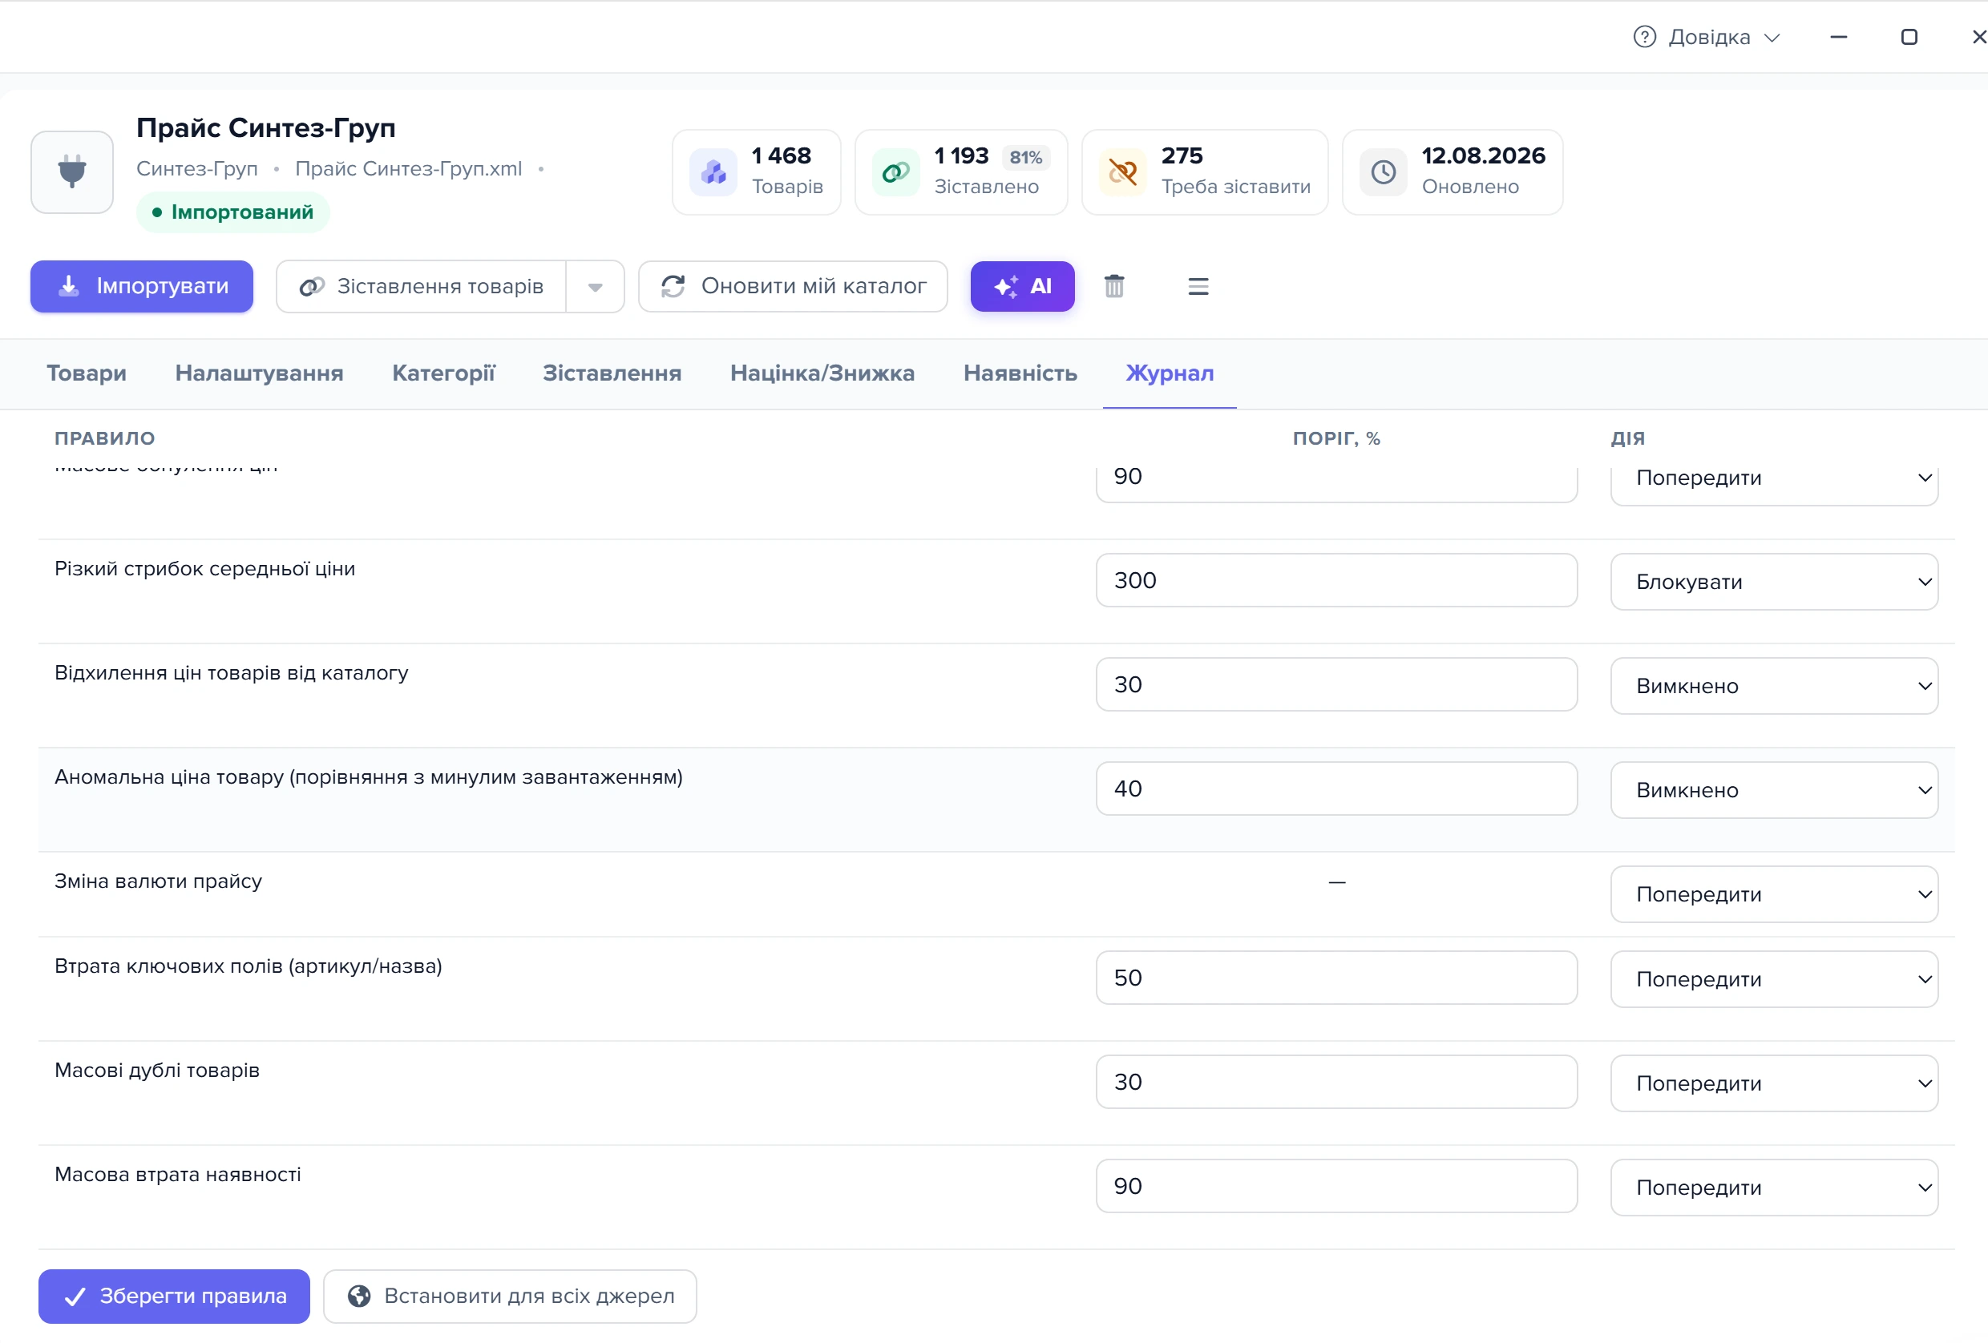The width and height of the screenshot is (1988, 1343).
Task: Click the 81% matched badge
Action: tap(1024, 157)
